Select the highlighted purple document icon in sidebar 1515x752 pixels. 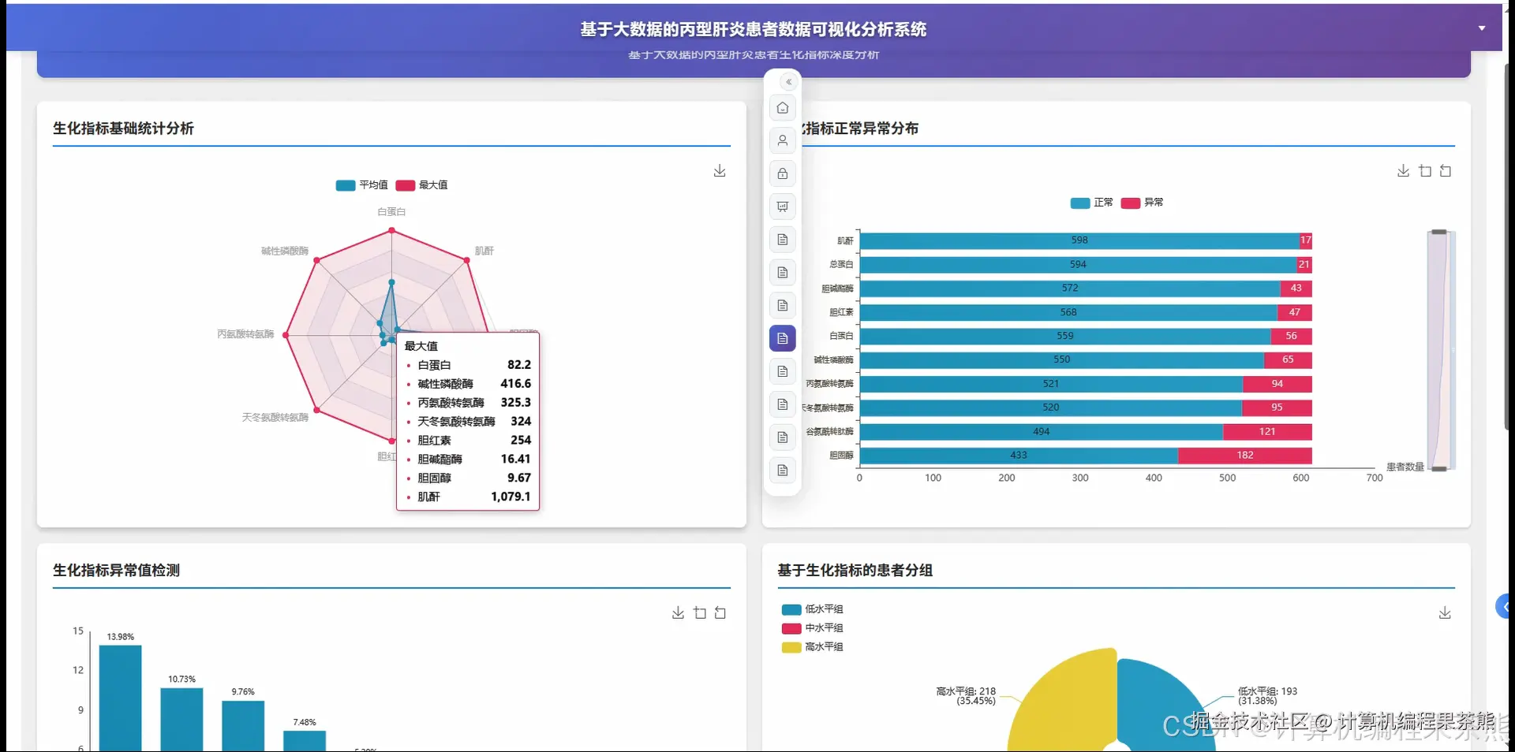tap(783, 338)
